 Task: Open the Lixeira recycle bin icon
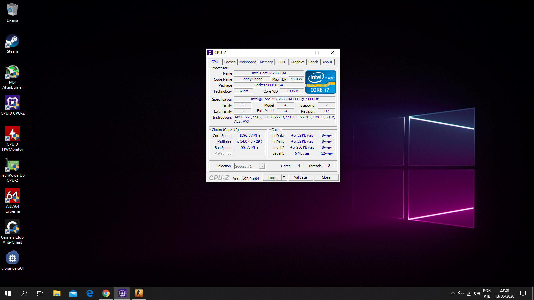click(x=12, y=13)
